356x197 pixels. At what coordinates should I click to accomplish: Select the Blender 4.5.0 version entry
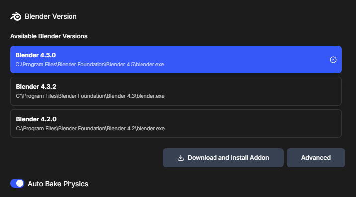pos(176,60)
